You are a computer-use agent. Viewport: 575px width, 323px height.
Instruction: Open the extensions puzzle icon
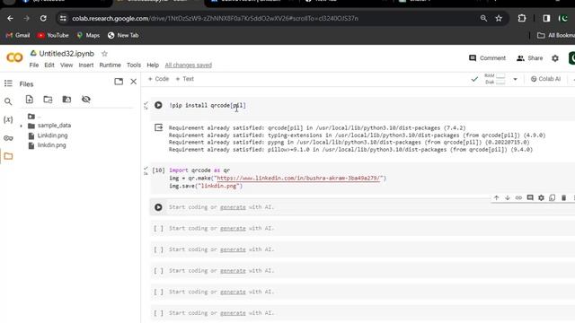(x=521, y=18)
